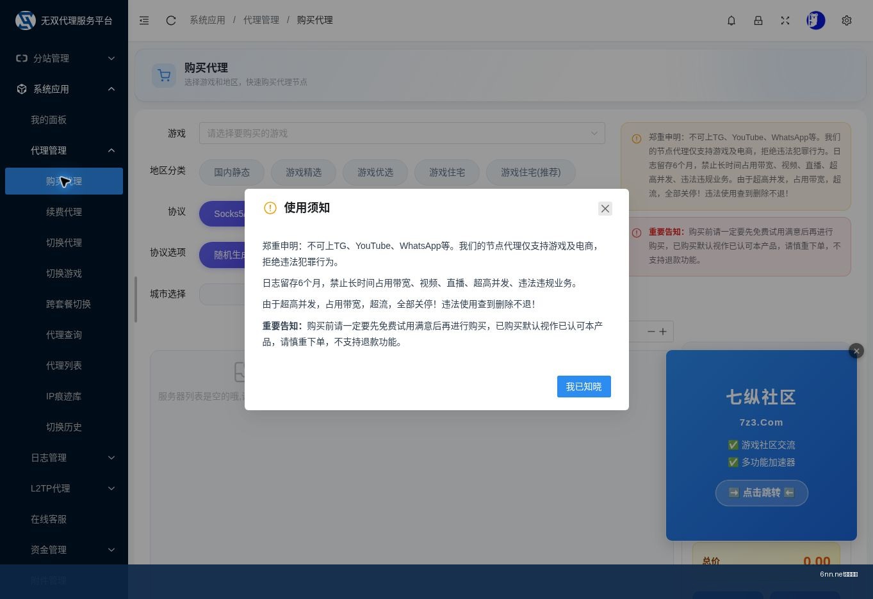
Task: Click the shopping cart icon beside 购买代理
Action: pyautogui.click(x=164, y=76)
